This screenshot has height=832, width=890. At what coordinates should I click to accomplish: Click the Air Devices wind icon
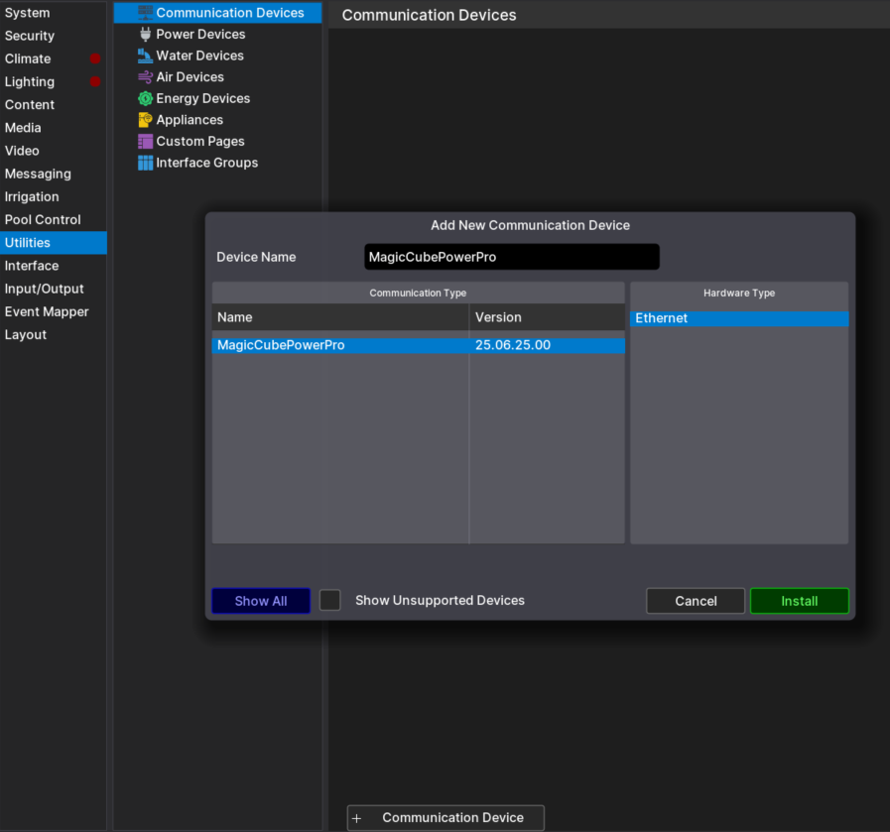coord(145,77)
